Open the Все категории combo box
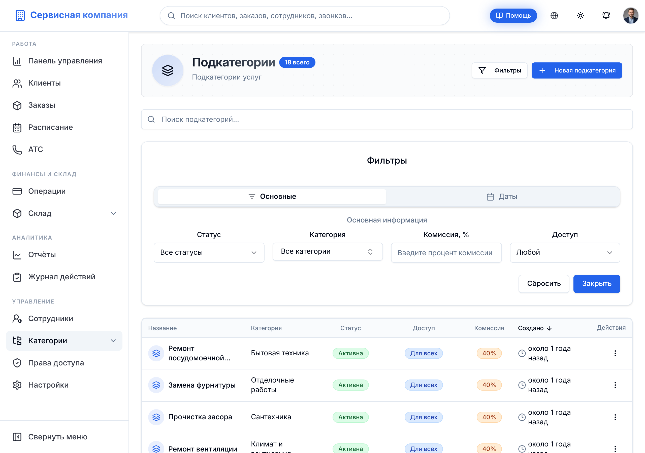 click(x=328, y=251)
